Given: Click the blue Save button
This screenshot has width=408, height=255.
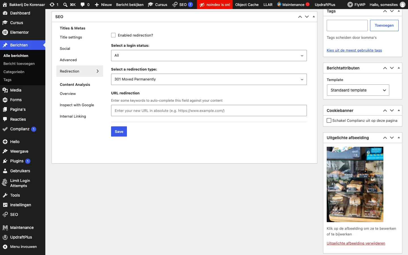Looking at the screenshot, I should point(119,131).
